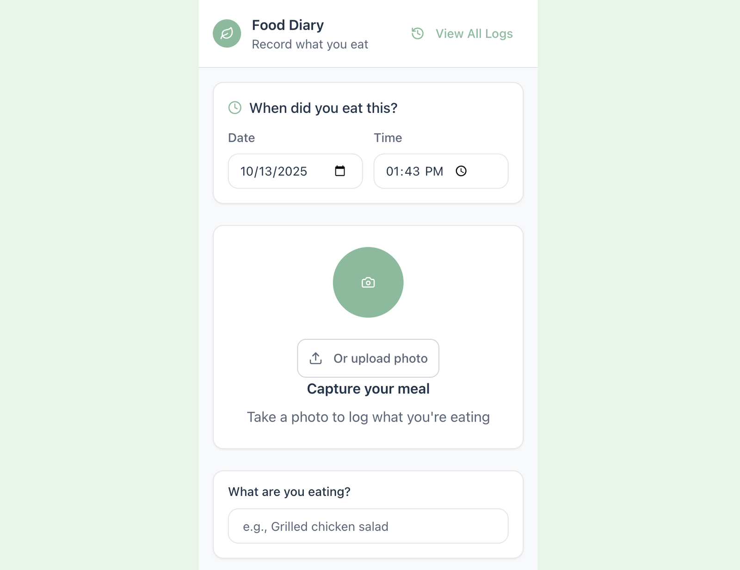Click the clock icon beside the meal time heading
Viewport: 740px width, 570px height.
[235, 108]
